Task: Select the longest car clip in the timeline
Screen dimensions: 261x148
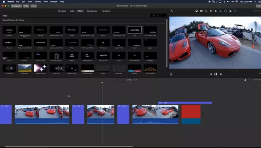Action: (42, 114)
